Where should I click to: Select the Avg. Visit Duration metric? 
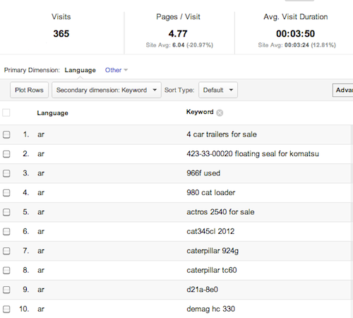(x=296, y=17)
